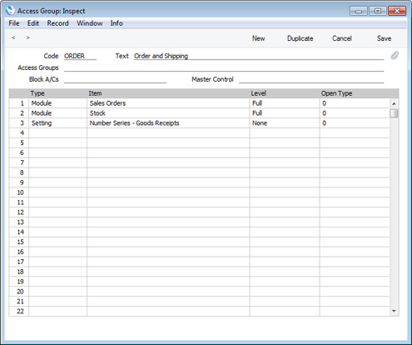The image size is (412, 345).
Task: Open the Window menu
Action: [90, 23]
